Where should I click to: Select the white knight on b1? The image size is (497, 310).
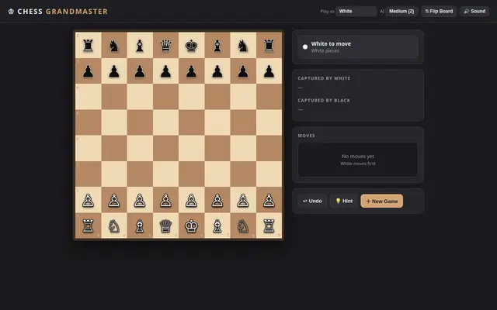pyautogui.click(x=114, y=226)
